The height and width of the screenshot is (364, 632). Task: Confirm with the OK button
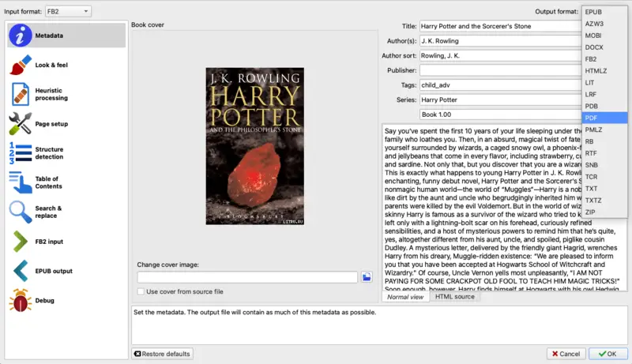(x=608, y=354)
